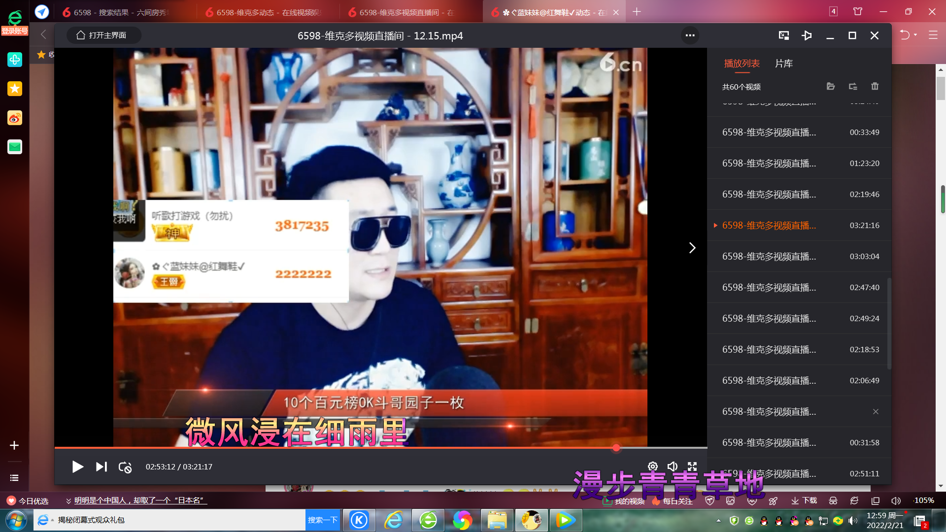Play the paused video
This screenshot has height=532, width=946.
[x=77, y=466]
